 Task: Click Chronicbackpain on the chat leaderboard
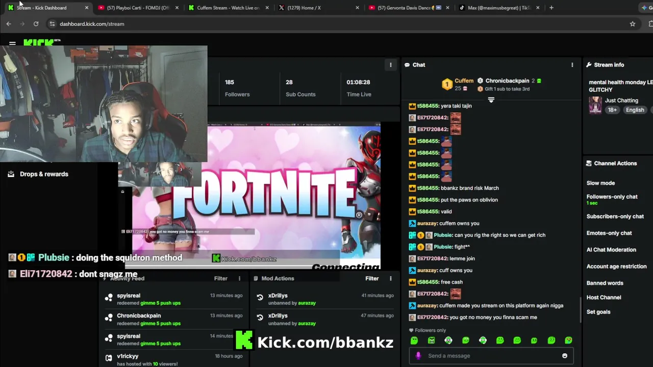[x=507, y=81]
